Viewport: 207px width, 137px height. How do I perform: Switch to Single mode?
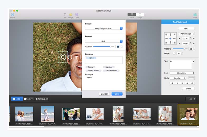pos(140,14)
